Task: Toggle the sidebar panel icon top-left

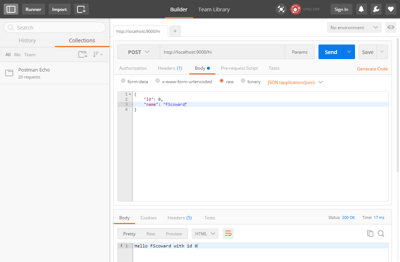Action: tap(11, 9)
